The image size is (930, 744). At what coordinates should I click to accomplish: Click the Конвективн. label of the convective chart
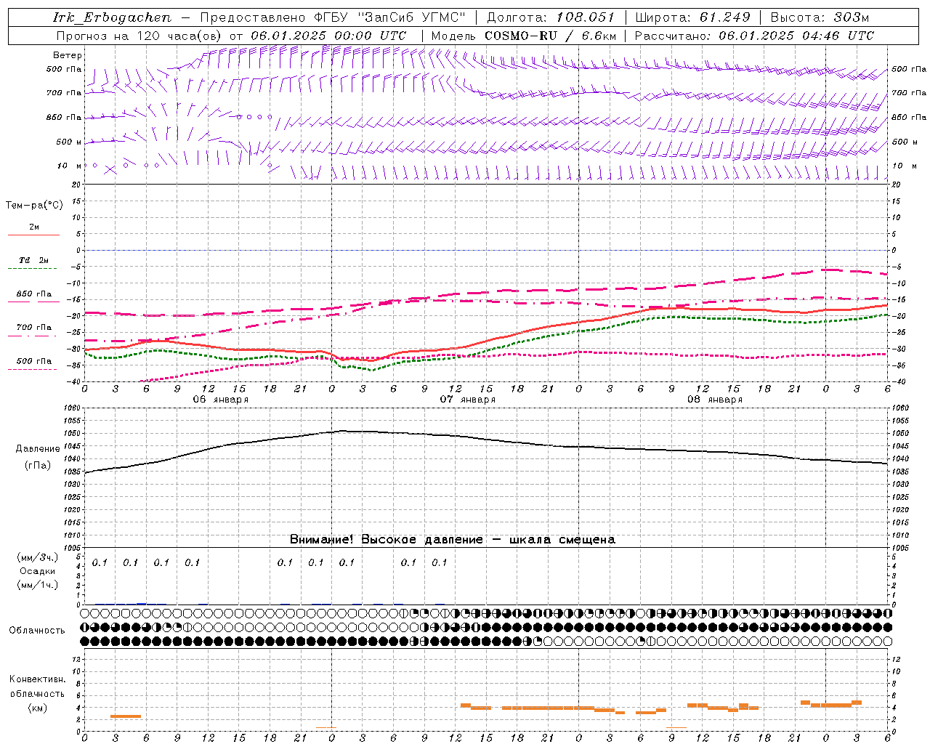click(x=37, y=679)
